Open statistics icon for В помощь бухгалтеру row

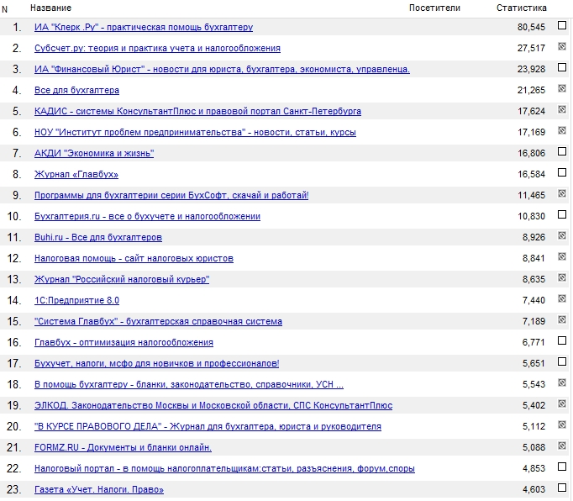562,382
